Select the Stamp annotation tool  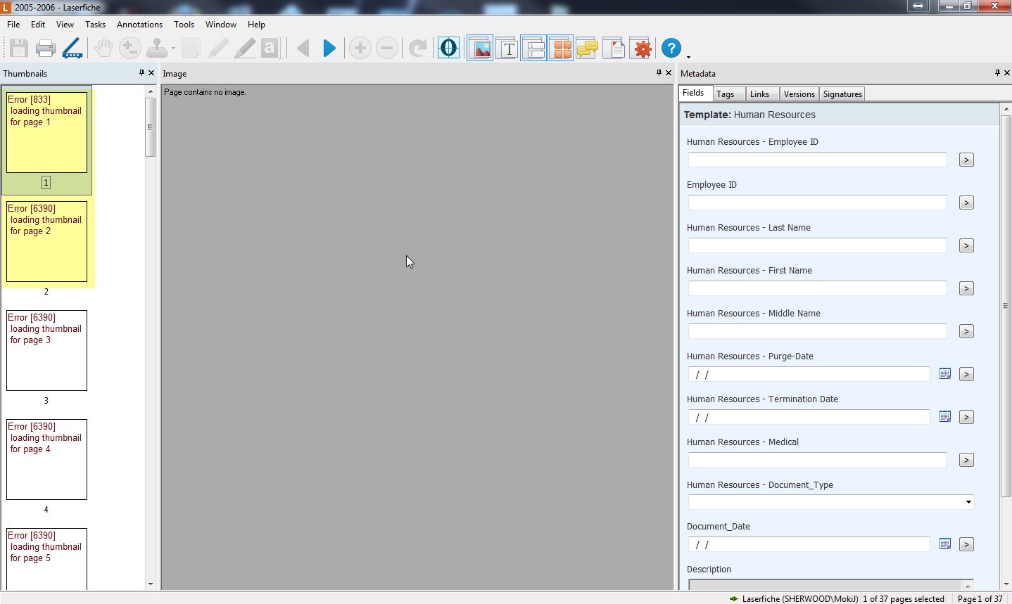[x=156, y=48]
